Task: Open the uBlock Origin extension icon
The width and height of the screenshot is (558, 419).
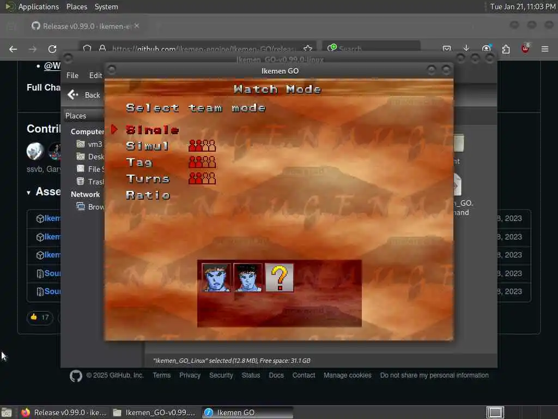Action: (525, 49)
